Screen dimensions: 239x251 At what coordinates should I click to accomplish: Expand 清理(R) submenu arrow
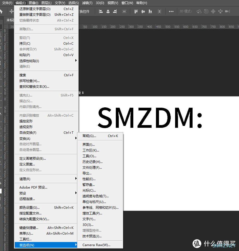(76, 179)
